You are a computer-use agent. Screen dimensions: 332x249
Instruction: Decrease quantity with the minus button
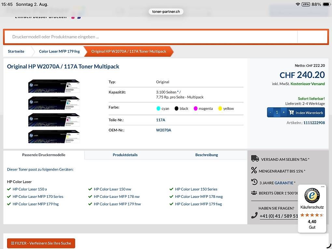point(270,112)
